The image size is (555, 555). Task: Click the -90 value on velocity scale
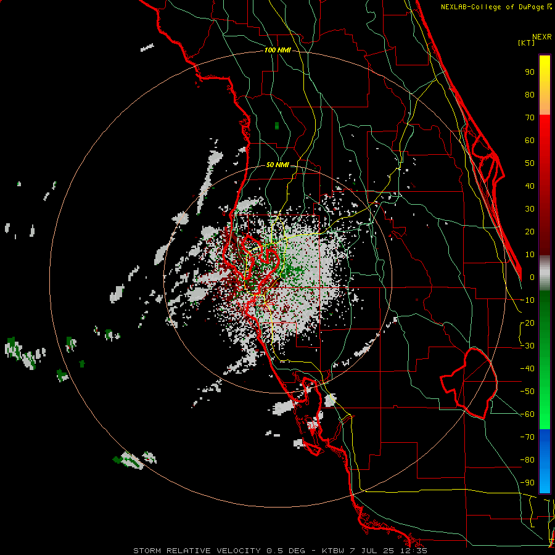tap(527, 483)
